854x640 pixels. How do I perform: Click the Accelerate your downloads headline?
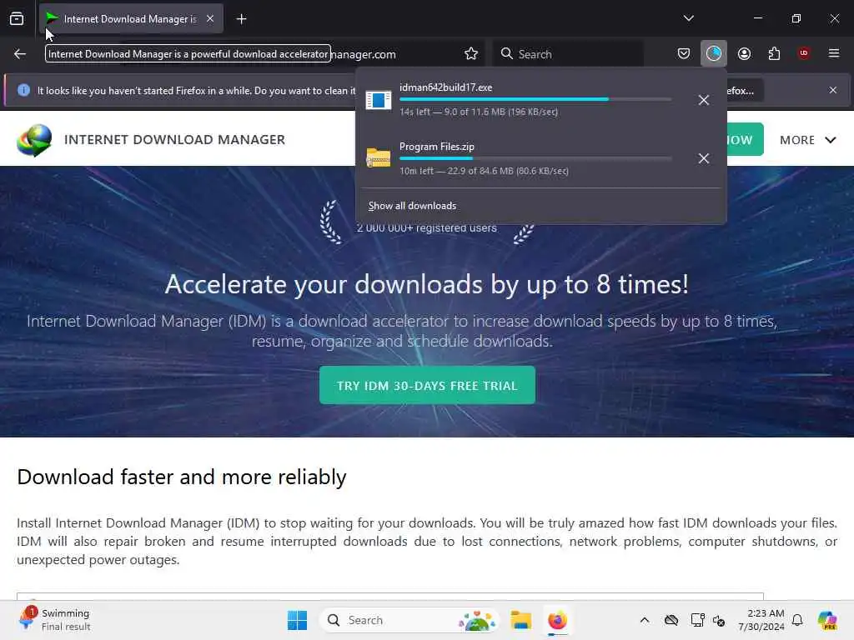point(427,284)
